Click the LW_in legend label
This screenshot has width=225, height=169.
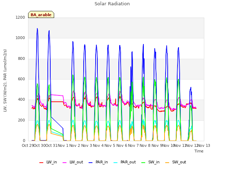click(52, 162)
